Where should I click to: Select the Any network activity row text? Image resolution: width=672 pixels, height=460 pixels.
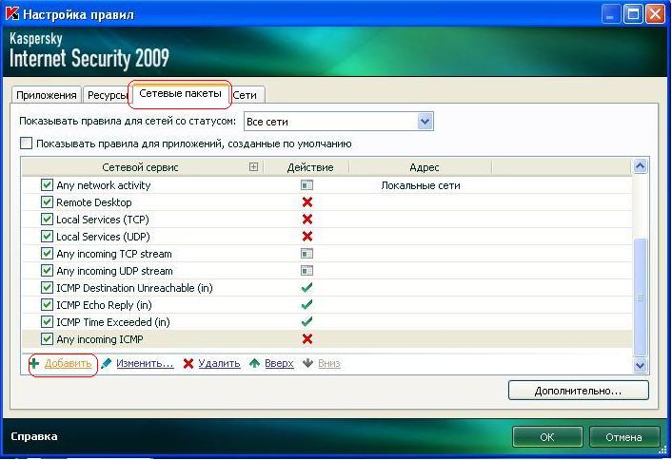104,185
